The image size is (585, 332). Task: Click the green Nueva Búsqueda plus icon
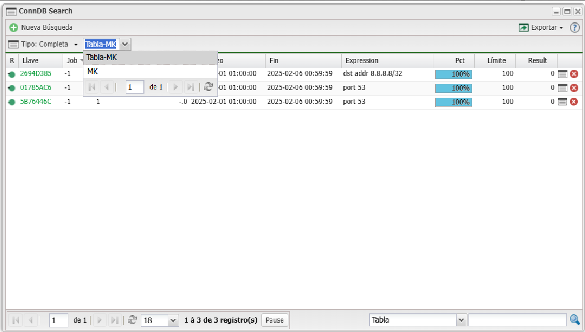(14, 27)
